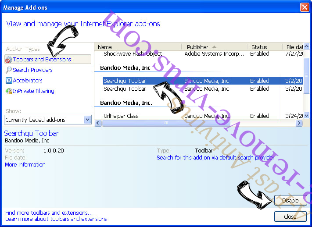
Task: Click the Accelerators icon
Action: click(x=9, y=81)
